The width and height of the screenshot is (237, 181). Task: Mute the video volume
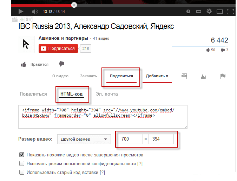click(35, 12)
